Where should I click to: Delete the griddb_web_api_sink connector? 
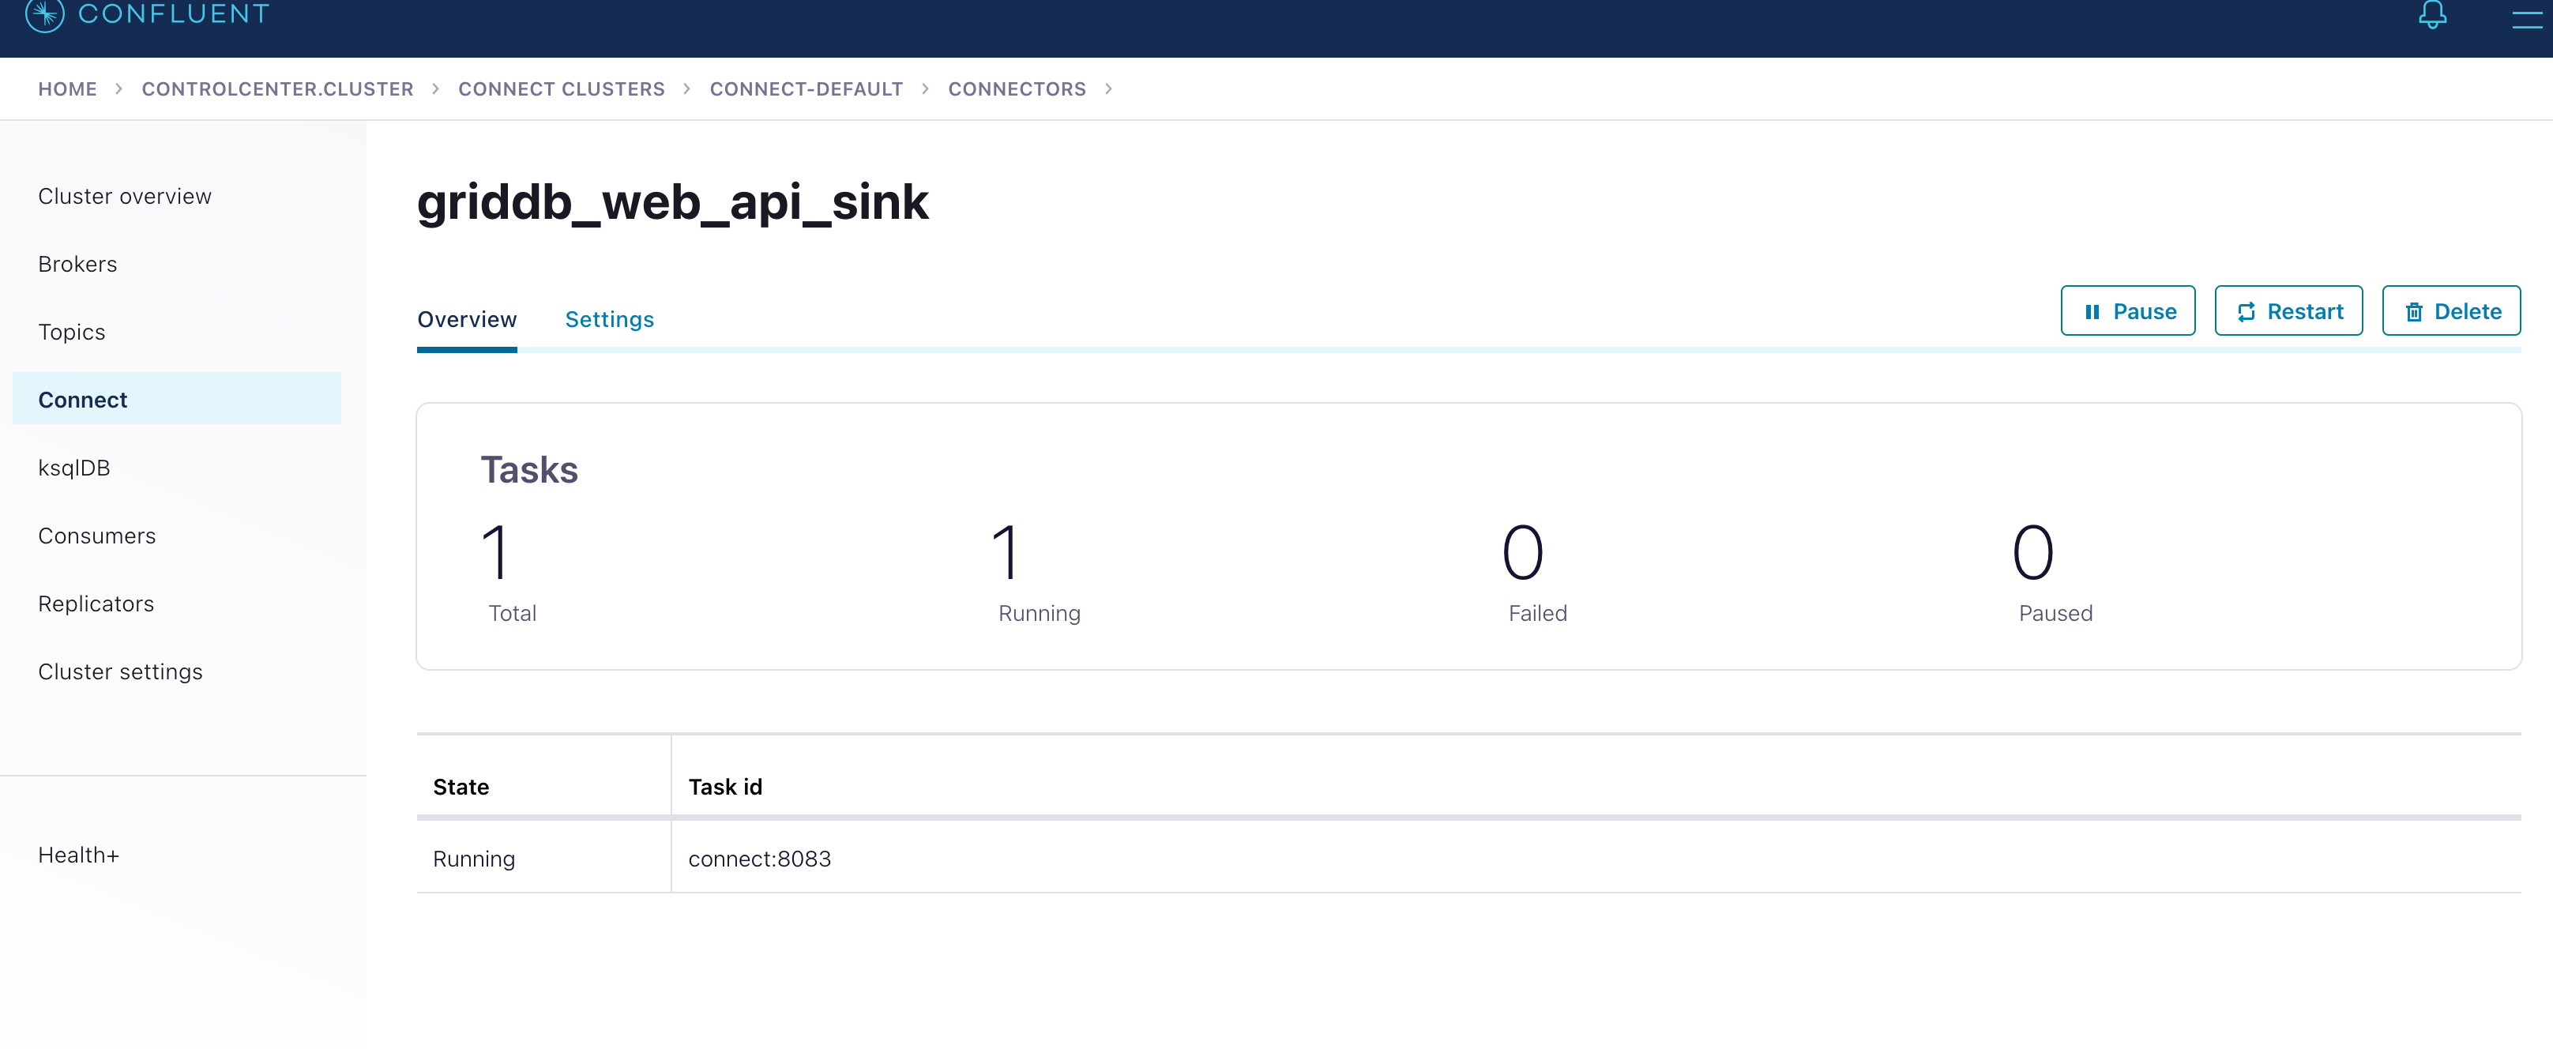2451,311
